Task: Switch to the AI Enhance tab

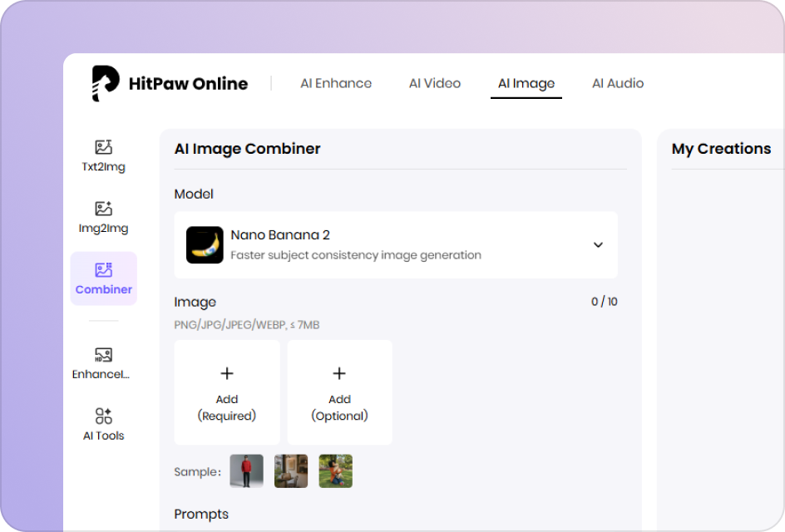Action: point(336,83)
